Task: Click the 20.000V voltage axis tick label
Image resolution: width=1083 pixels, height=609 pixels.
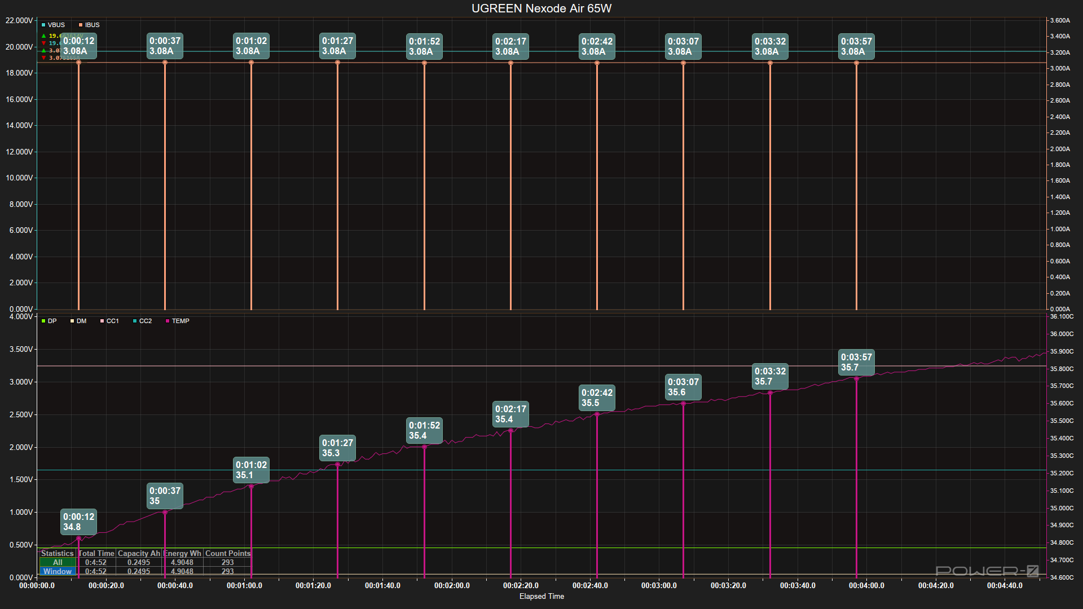Action: [19, 47]
